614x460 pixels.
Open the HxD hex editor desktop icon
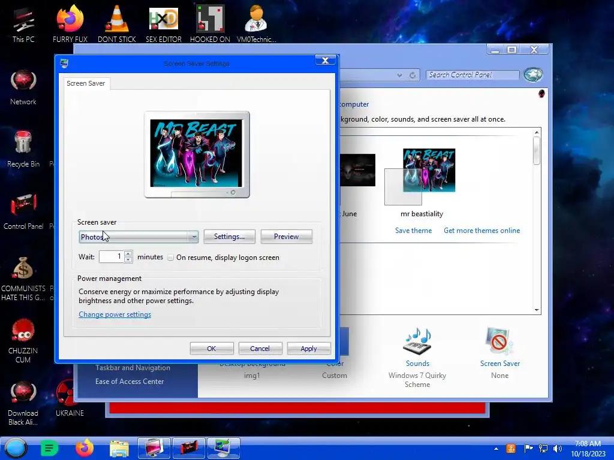(x=163, y=24)
